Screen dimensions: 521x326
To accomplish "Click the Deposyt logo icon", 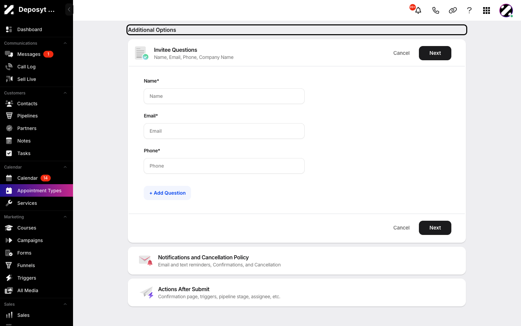I will pyautogui.click(x=9, y=10).
